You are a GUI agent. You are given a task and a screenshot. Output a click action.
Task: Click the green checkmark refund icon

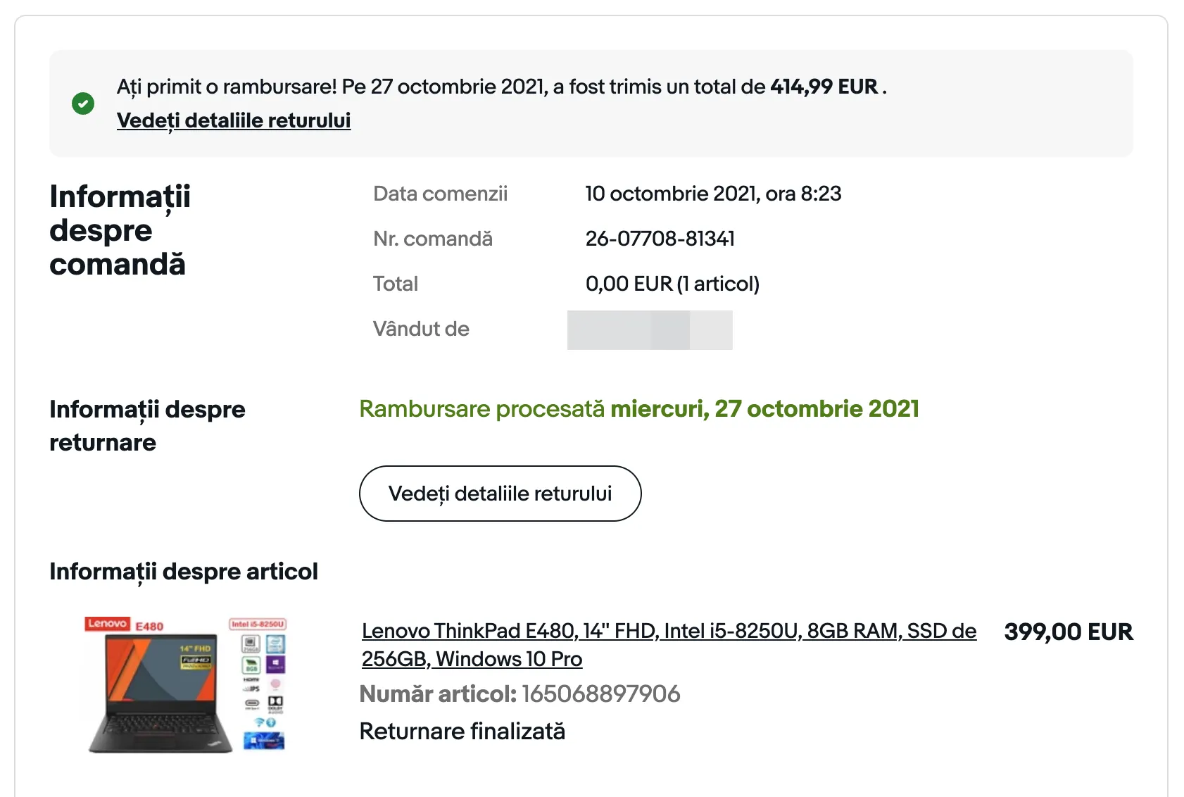click(x=83, y=103)
